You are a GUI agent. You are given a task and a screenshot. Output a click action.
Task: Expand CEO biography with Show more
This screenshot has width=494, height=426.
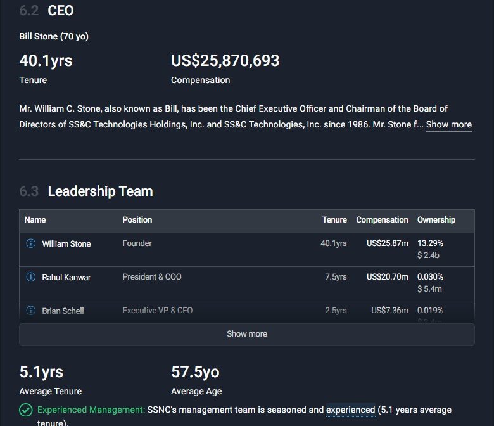tap(448, 124)
